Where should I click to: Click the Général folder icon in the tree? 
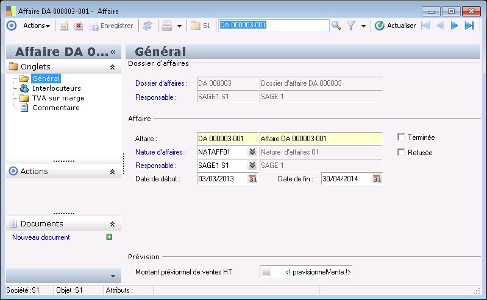[x=24, y=78]
